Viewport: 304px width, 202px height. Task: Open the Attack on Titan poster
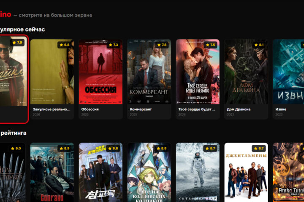[x=288, y=173]
